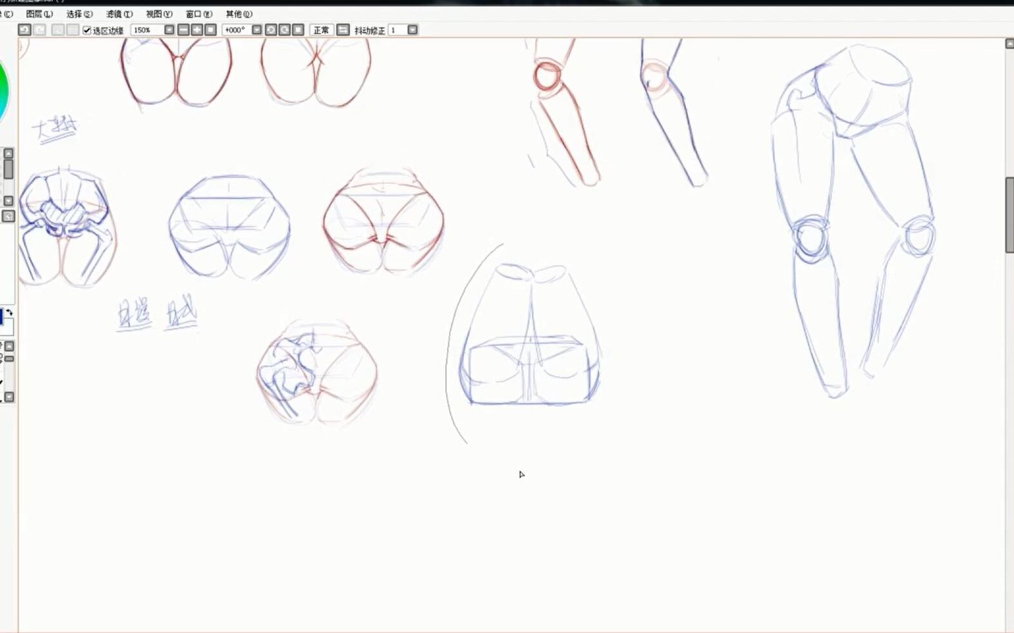Viewport: 1014px width, 633px height.
Task: Click the +000° rotation angle field
Action: click(x=236, y=30)
